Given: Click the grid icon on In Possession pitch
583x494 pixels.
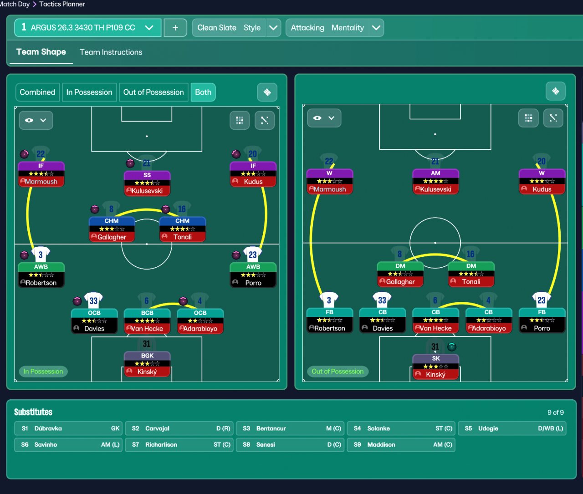Looking at the screenshot, I should coord(240,120).
